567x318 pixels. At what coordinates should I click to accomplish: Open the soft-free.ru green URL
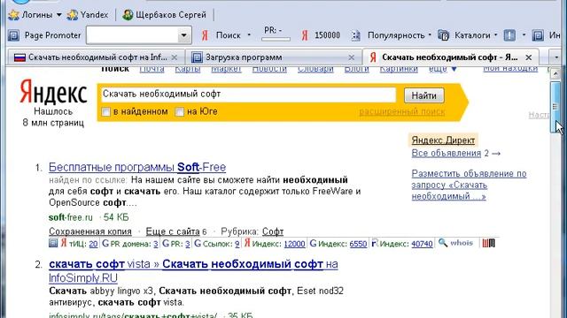[71, 217]
